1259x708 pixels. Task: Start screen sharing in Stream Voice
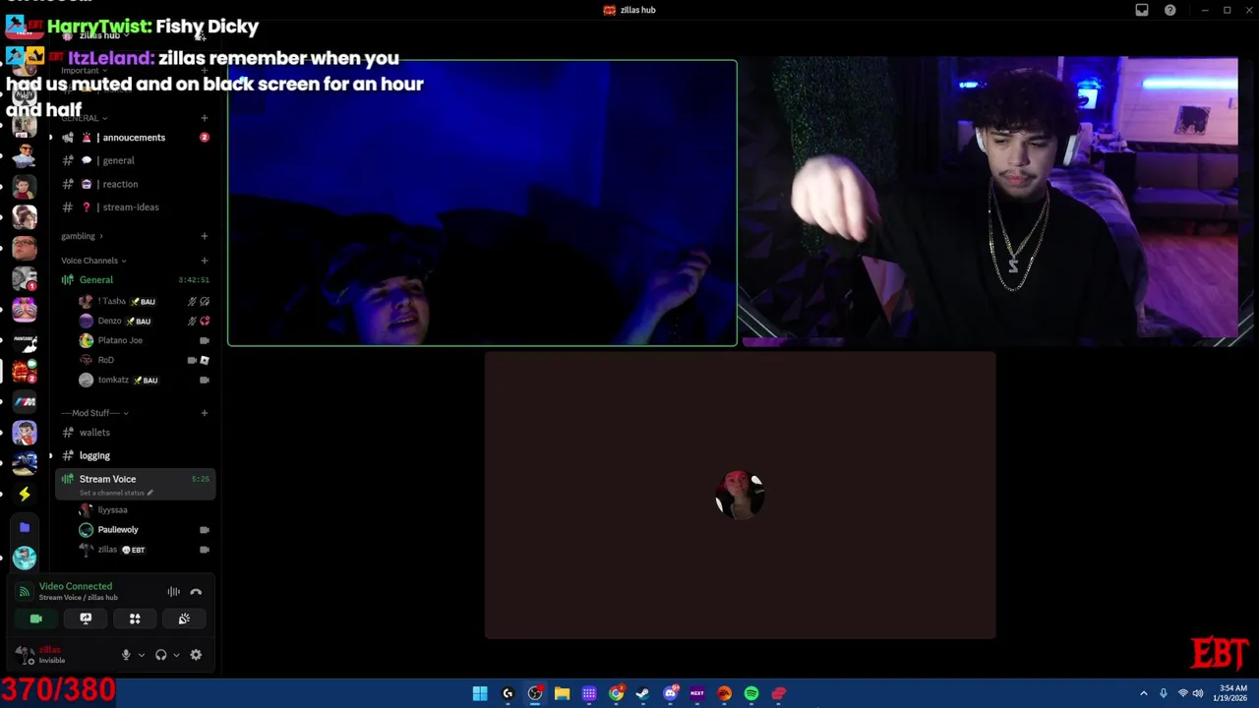coord(86,619)
